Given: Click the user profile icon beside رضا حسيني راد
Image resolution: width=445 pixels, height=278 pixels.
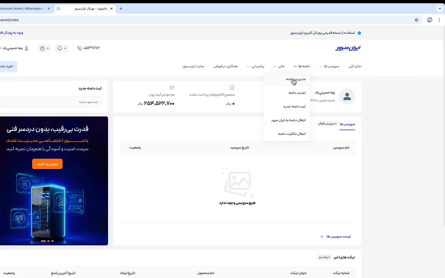Looking at the screenshot, I should (x=26, y=48).
